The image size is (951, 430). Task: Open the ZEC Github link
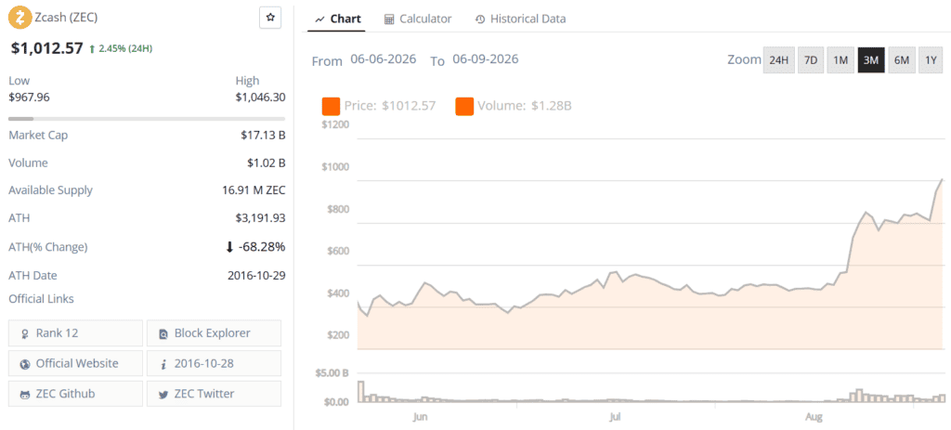(x=76, y=394)
